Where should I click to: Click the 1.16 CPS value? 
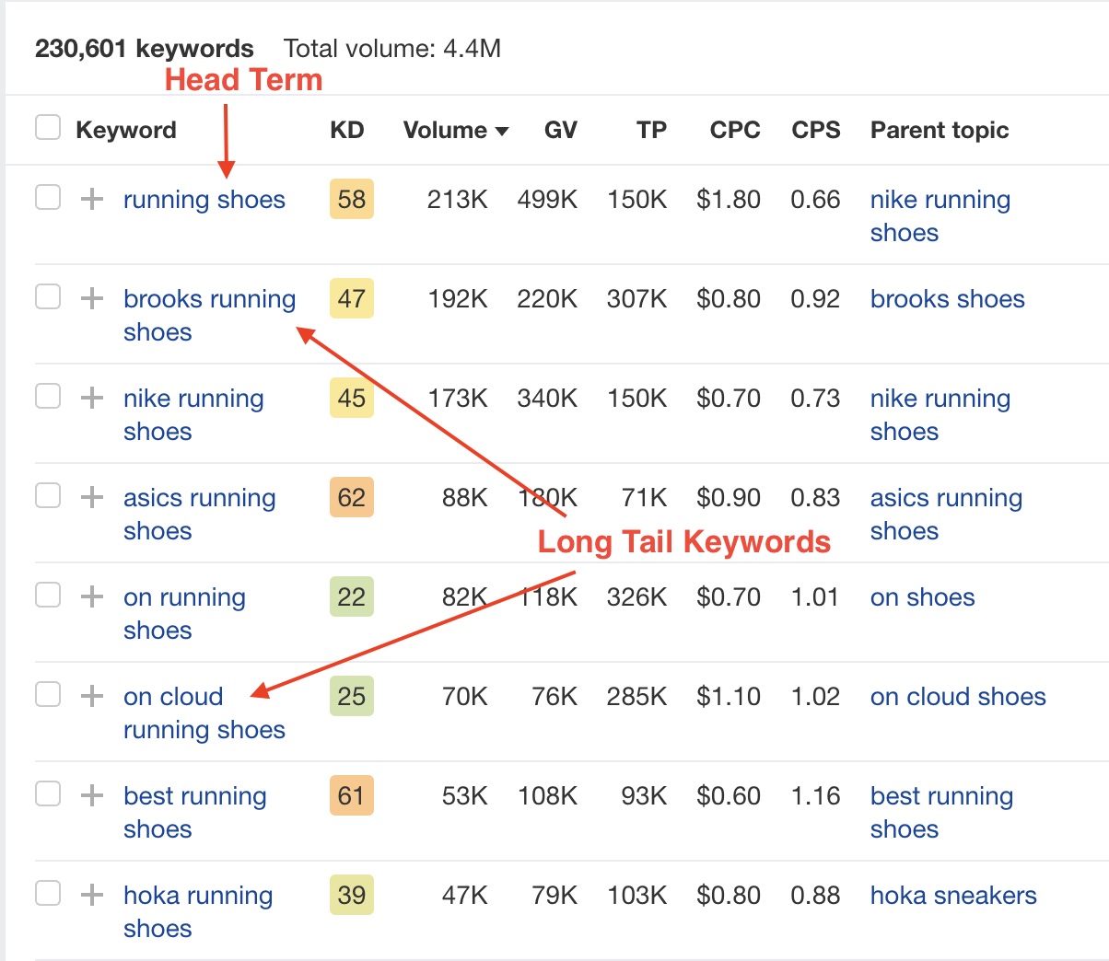click(815, 796)
